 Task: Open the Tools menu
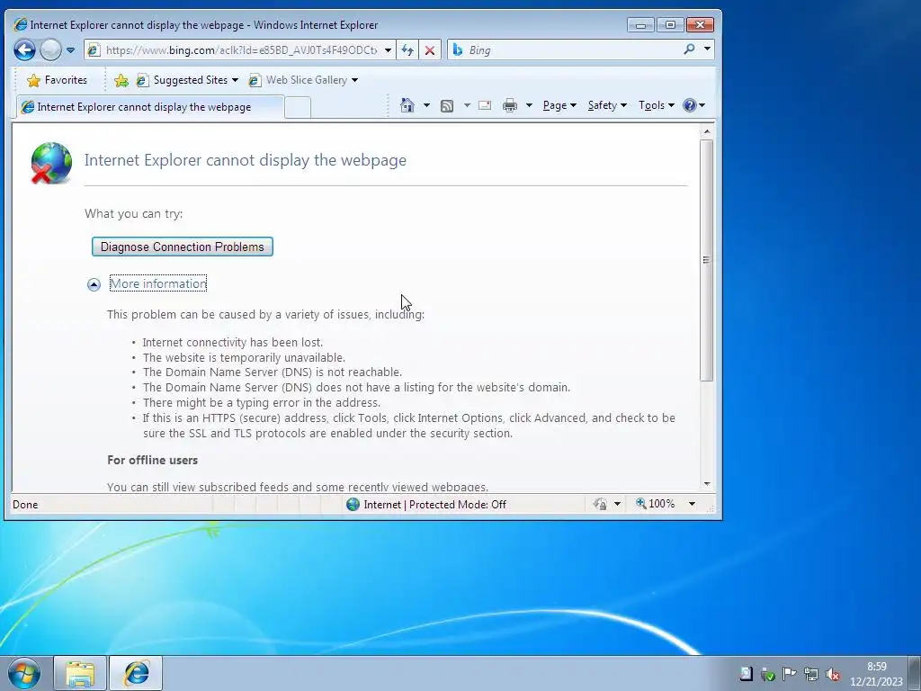(x=656, y=106)
